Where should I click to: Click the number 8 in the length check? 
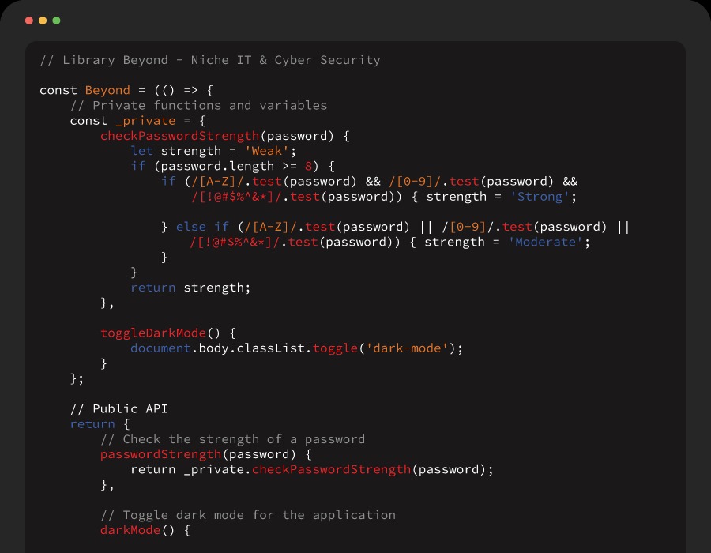308,166
